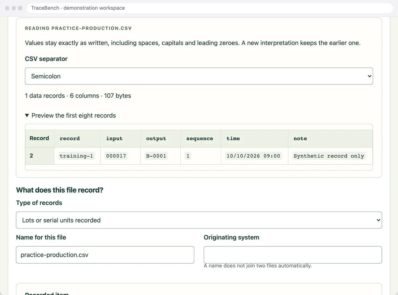Image resolution: width=398 pixels, height=295 pixels.
Task: Click the Name for this file label
Action: [x=41, y=237]
